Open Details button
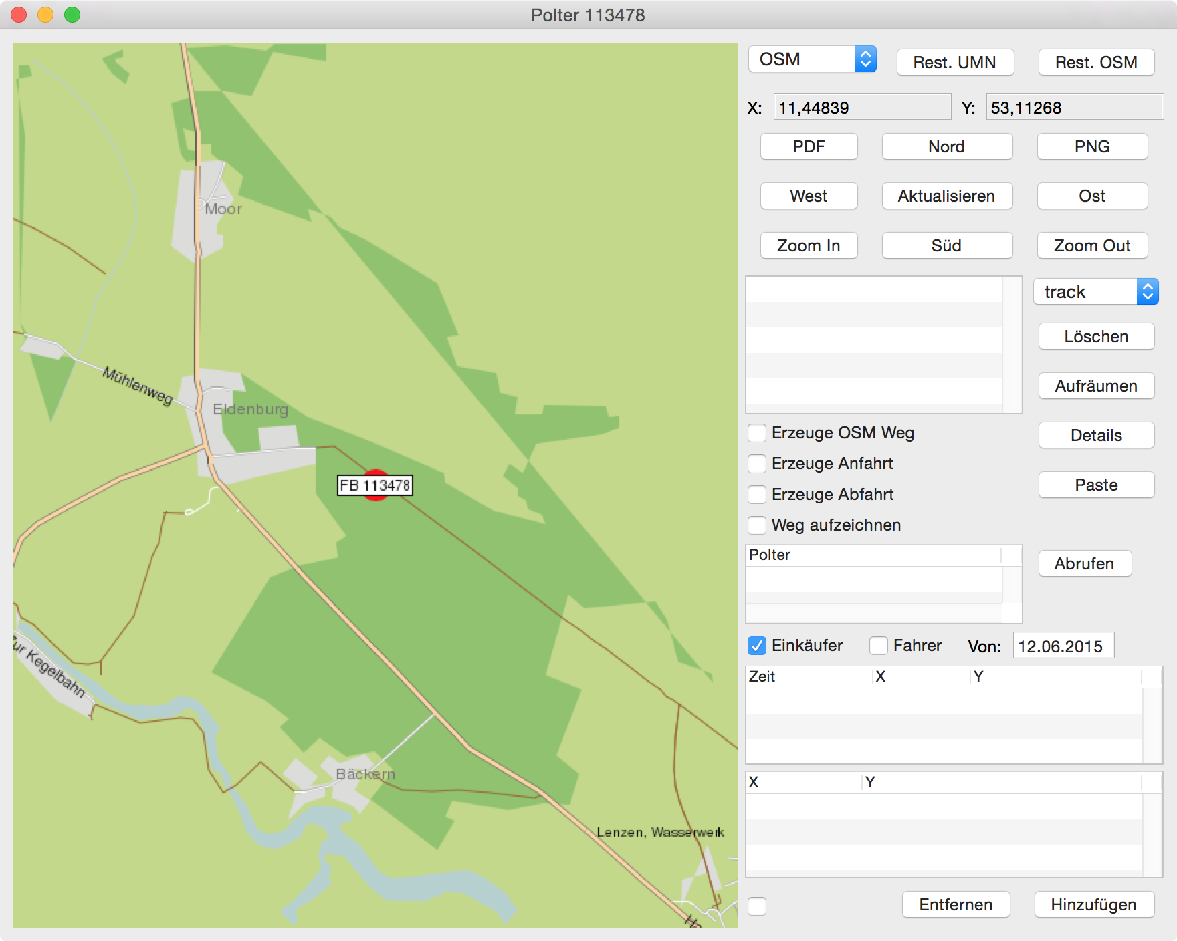 coord(1096,435)
